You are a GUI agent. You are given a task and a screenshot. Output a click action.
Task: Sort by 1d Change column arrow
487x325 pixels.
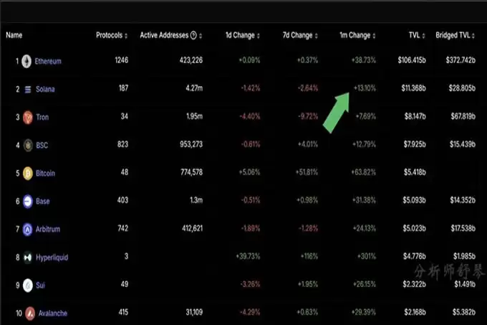259,36
